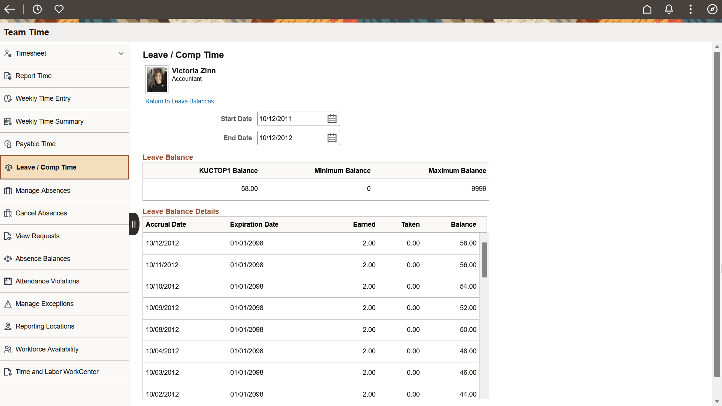Open the Favorites heart icon
The width and height of the screenshot is (722, 406).
59,9
